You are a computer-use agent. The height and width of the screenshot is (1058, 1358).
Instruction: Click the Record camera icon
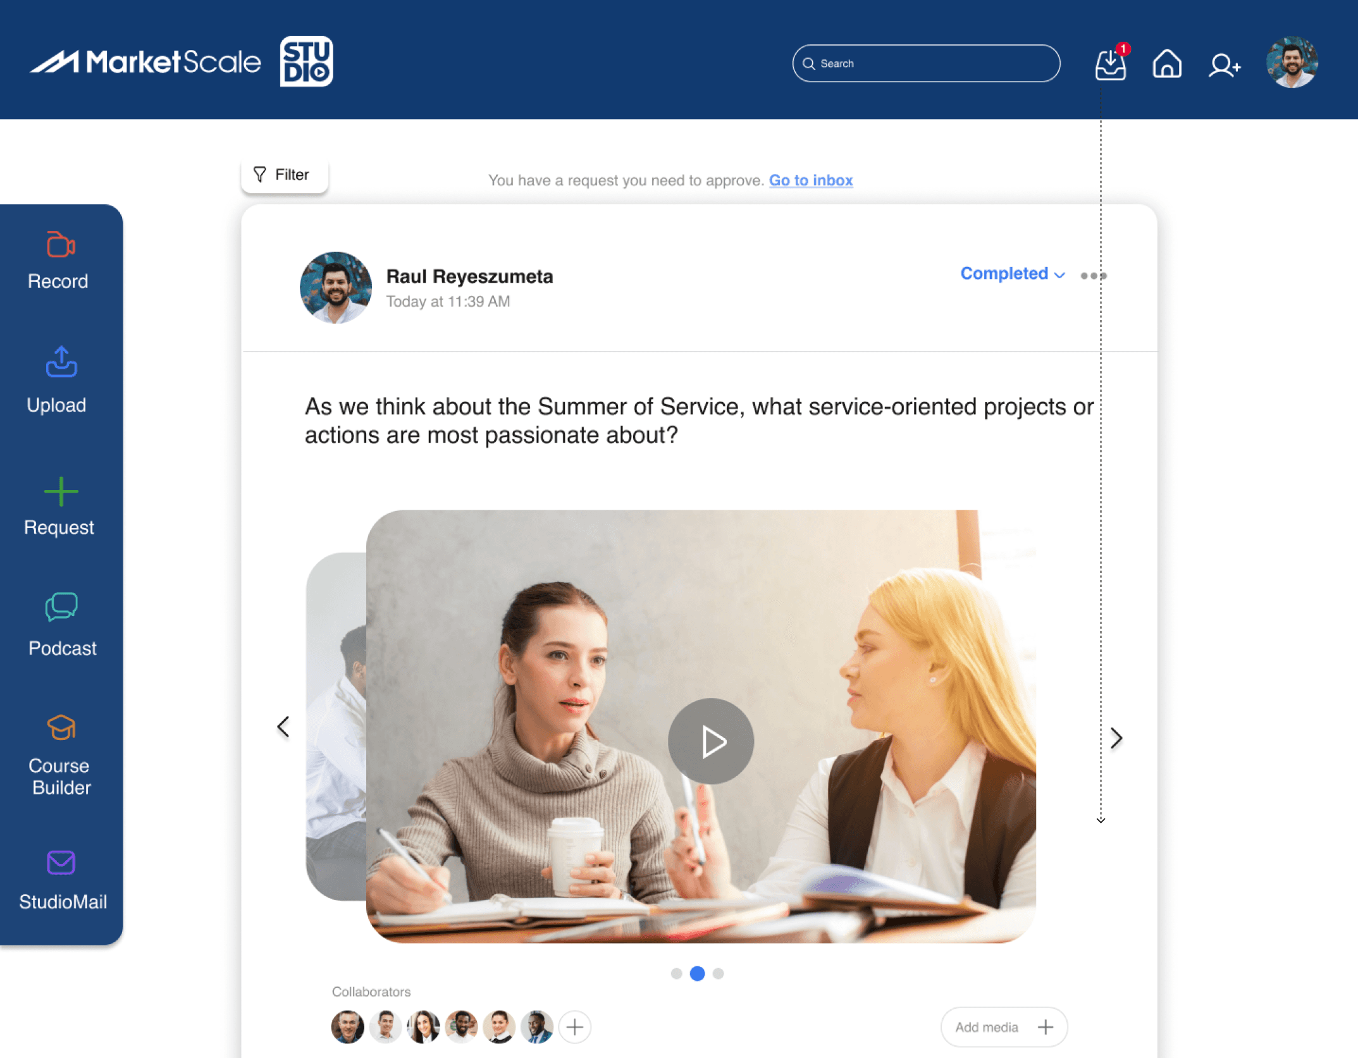tap(61, 245)
